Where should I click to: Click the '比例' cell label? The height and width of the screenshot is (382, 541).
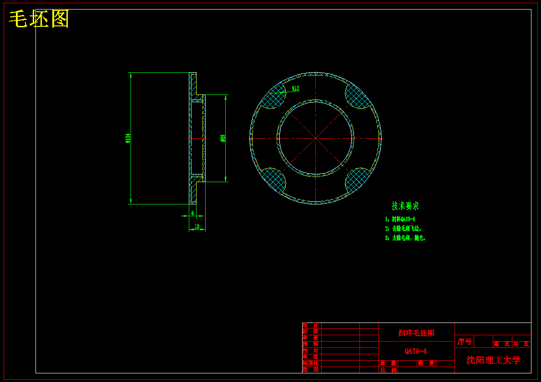coord(388,370)
